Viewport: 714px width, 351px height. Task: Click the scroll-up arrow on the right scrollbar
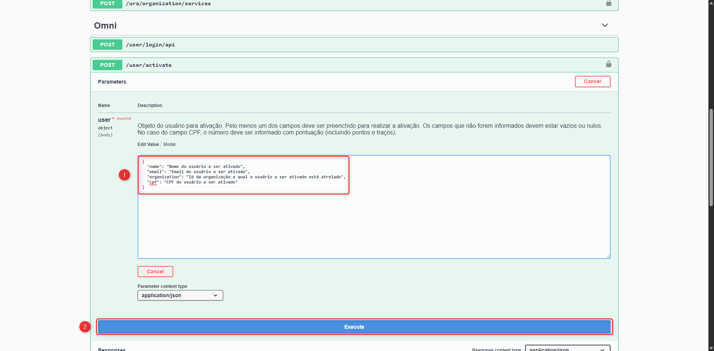pyautogui.click(x=711, y=3)
